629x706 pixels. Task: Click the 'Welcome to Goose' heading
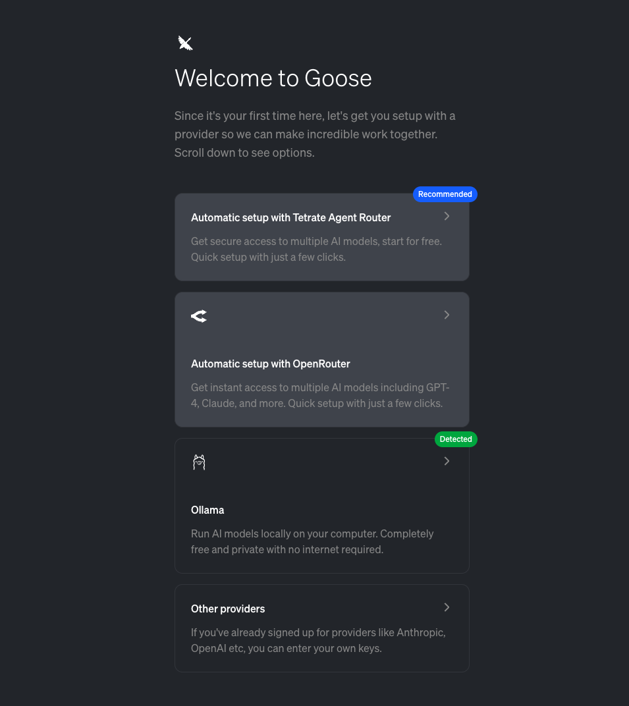coord(273,78)
